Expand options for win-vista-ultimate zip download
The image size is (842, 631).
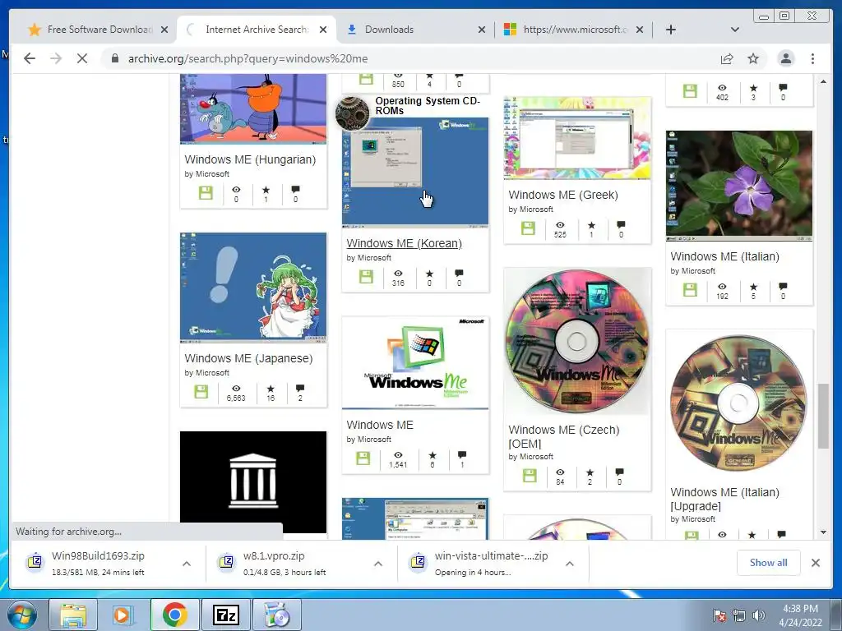click(570, 564)
